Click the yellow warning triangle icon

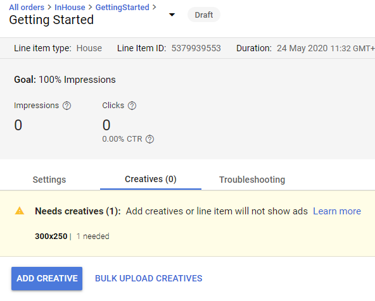[20, 211]
